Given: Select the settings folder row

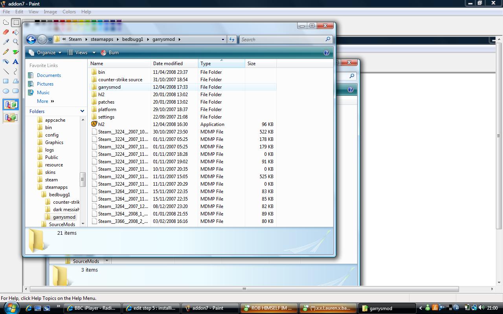Looking at the screenshot, I should (183, 117).
